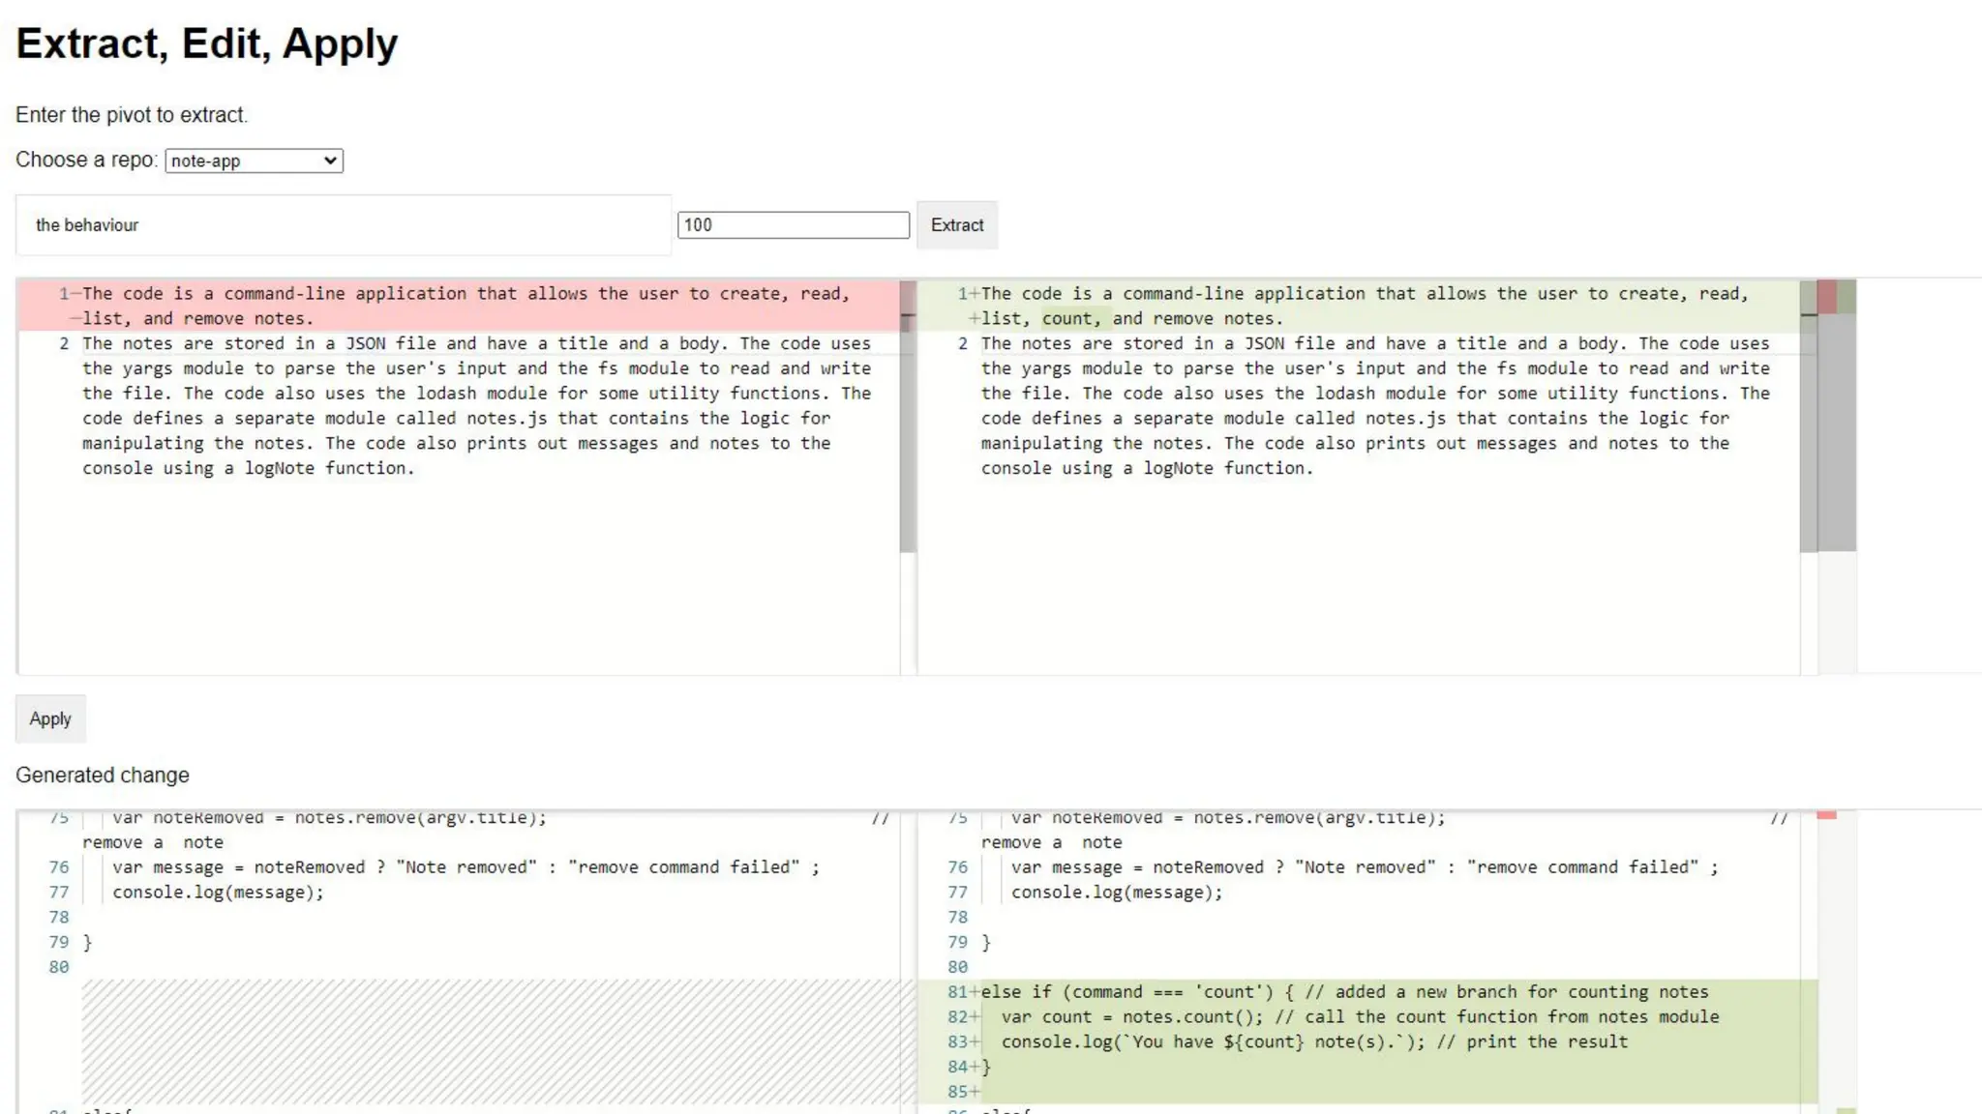1982x1114 pixels.
Task: Click red marker in summary diff overview ruler
Action: [1826, 297]
